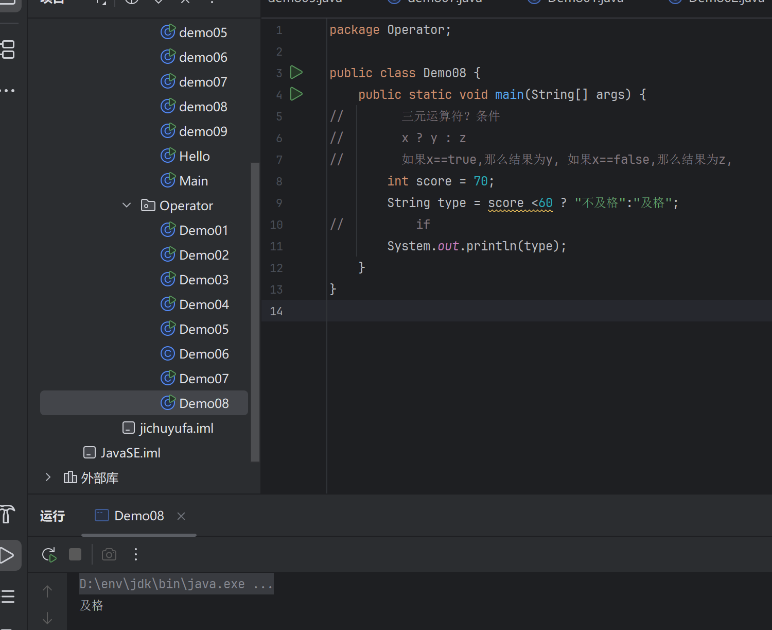772x630 pixels.
Task: Collapse the Operator package folder
Action: pyautogui.click(x=127, y=205)
